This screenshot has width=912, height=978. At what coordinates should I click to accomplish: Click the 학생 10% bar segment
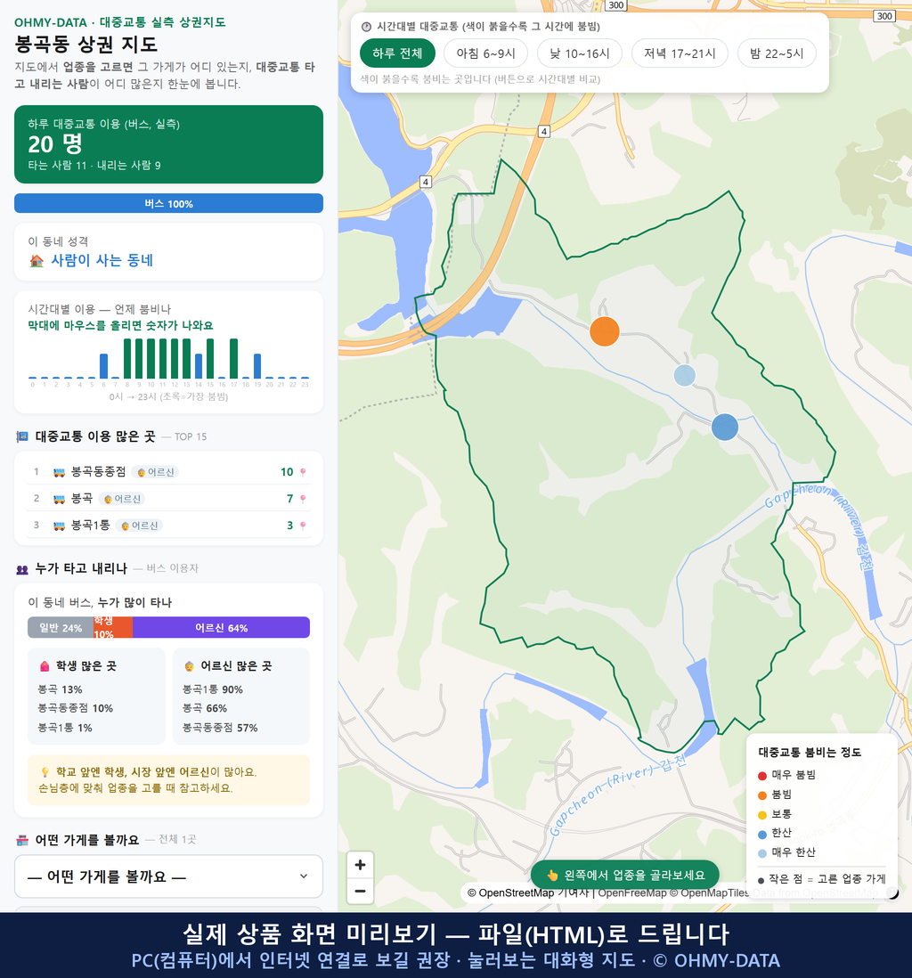click(113, 627)
